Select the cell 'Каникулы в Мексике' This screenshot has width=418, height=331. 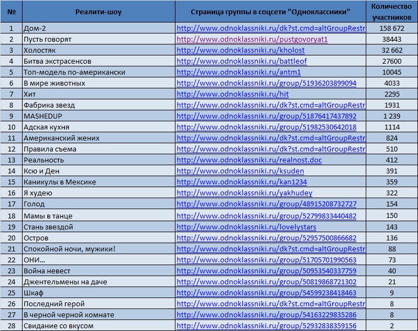(x=98, y=182)
